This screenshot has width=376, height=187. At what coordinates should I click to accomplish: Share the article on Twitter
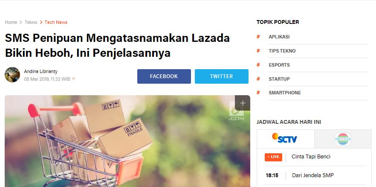[222, 76]
